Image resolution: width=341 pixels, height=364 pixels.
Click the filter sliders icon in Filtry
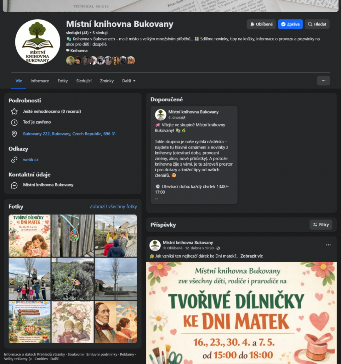pos(315,225)
